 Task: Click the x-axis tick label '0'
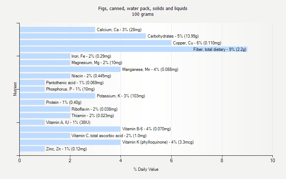click(20, 160)
